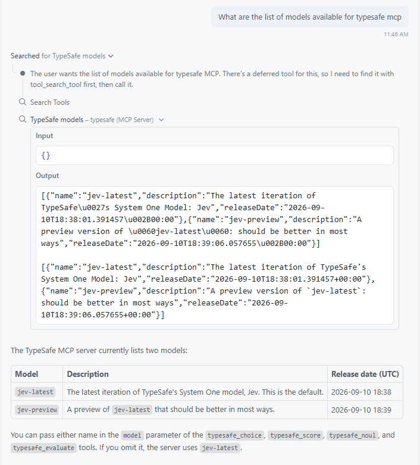This screenshot has width=420, height=465.
Task: Click the final jev-latest code tag
Action: coord(220,448)
